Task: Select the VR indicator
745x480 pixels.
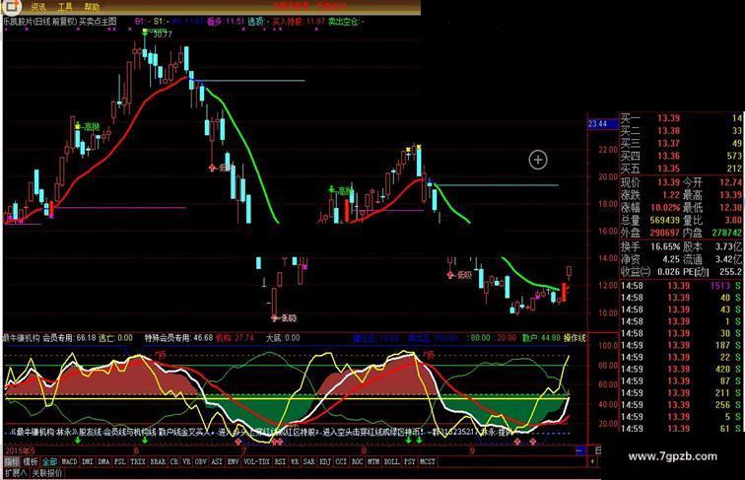Action: click(x=186, y=461)
